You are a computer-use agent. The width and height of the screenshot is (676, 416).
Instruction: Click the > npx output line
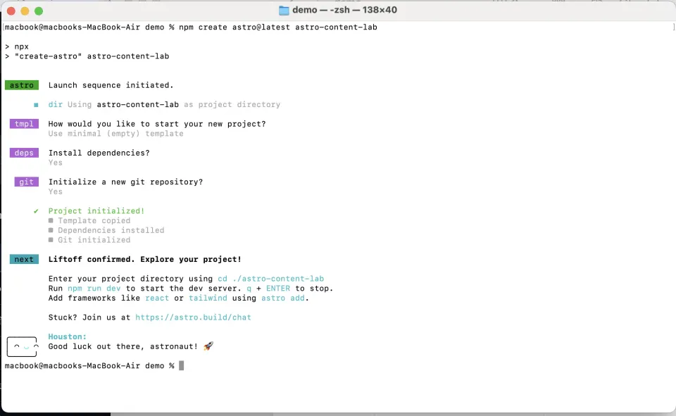coord(17,46)
